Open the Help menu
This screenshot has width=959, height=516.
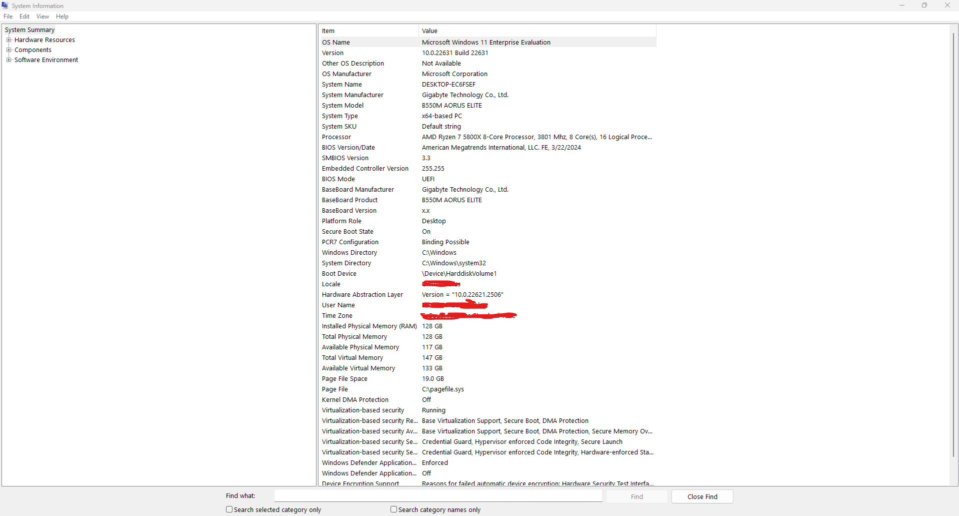[62, 16]
